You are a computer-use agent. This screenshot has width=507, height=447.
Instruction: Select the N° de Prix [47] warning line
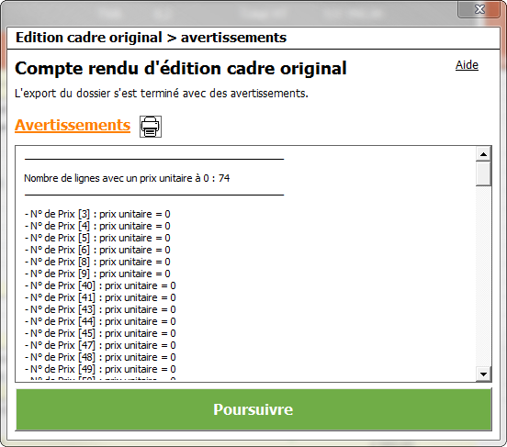click(100, 345)
